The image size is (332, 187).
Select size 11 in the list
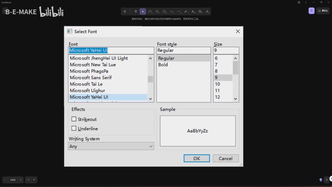click(223, 91)
